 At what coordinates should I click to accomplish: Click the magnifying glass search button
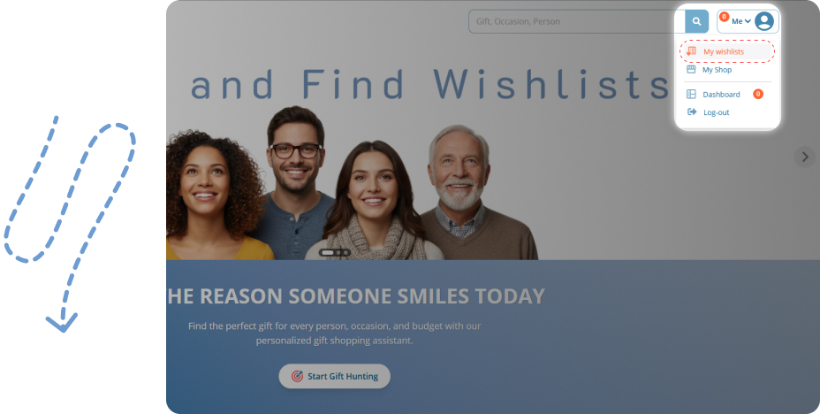click(696, 21)
